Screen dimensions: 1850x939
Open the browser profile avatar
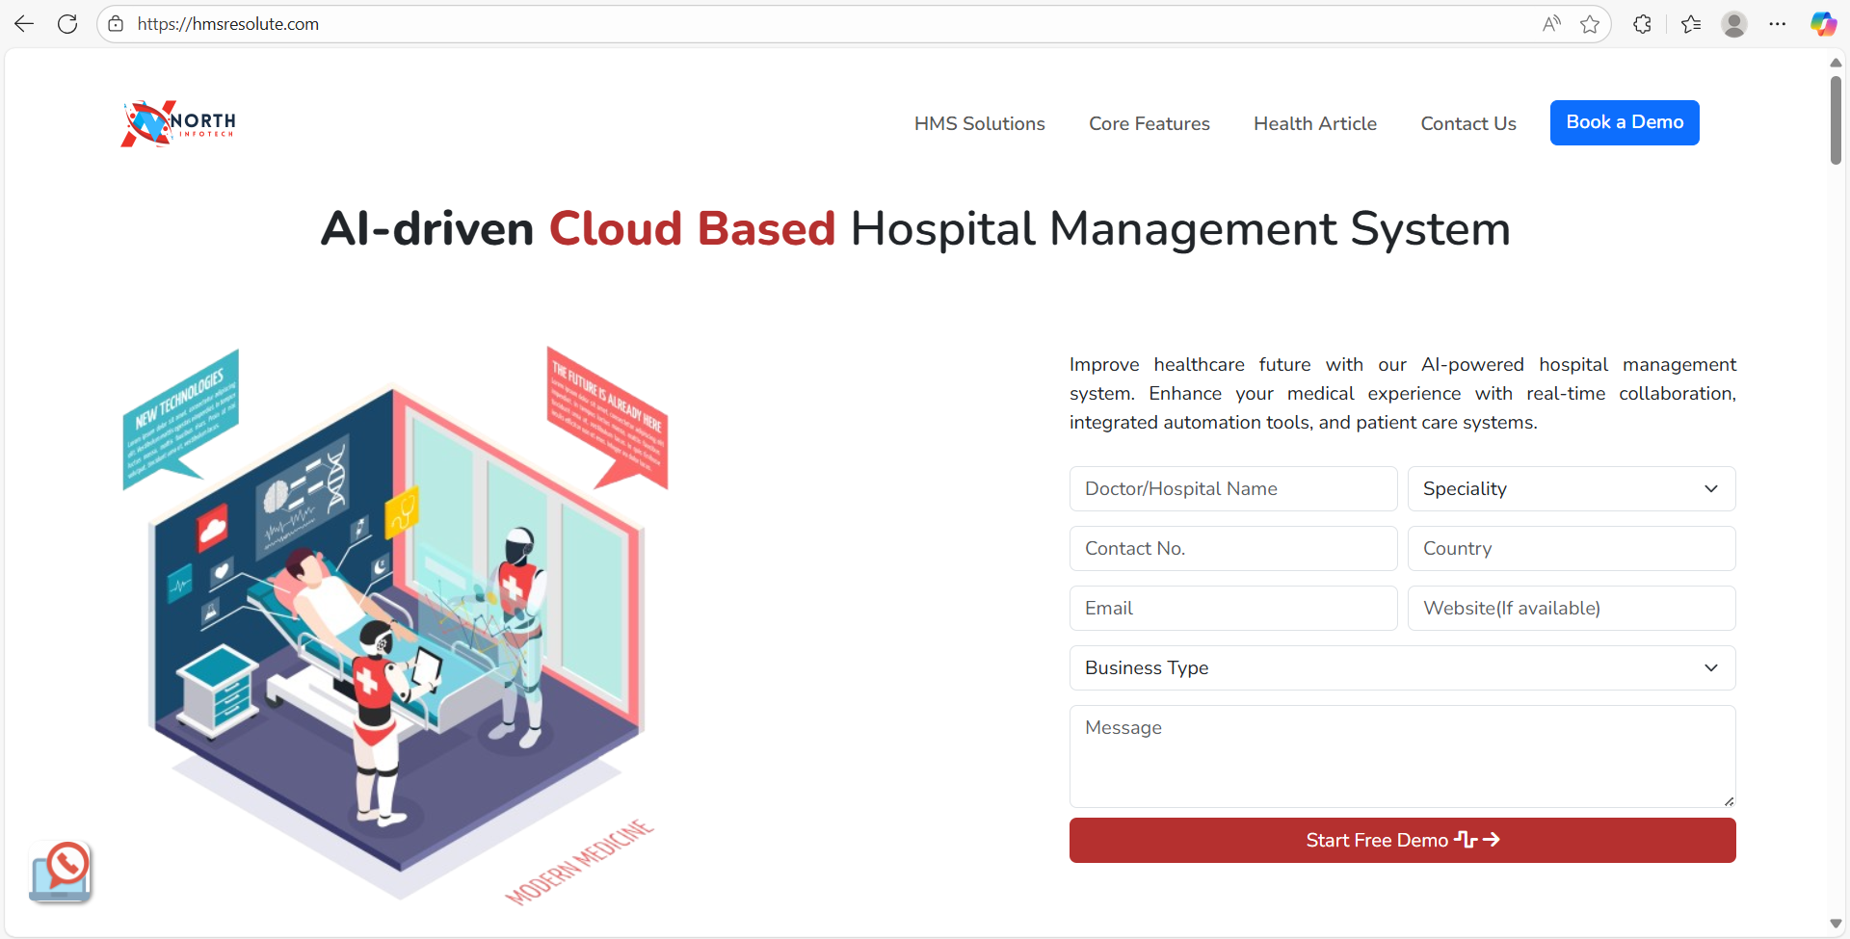tap(1734, 24)
